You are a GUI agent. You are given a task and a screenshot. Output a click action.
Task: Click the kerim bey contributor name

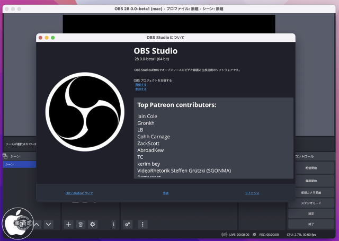[x=148, y=164]
